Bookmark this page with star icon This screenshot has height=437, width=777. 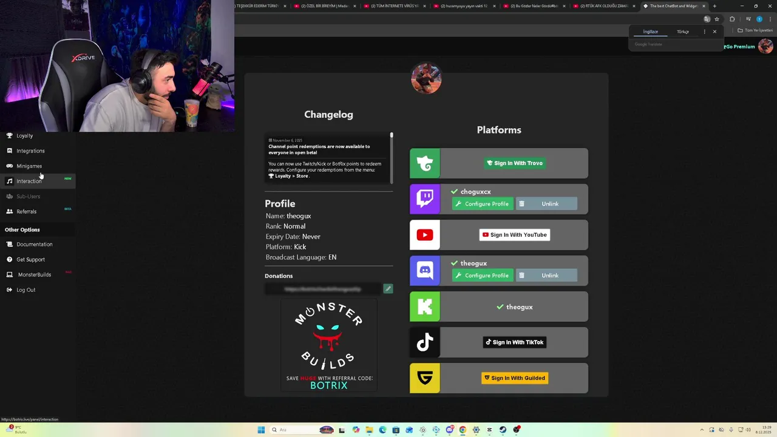coord(716,19)
